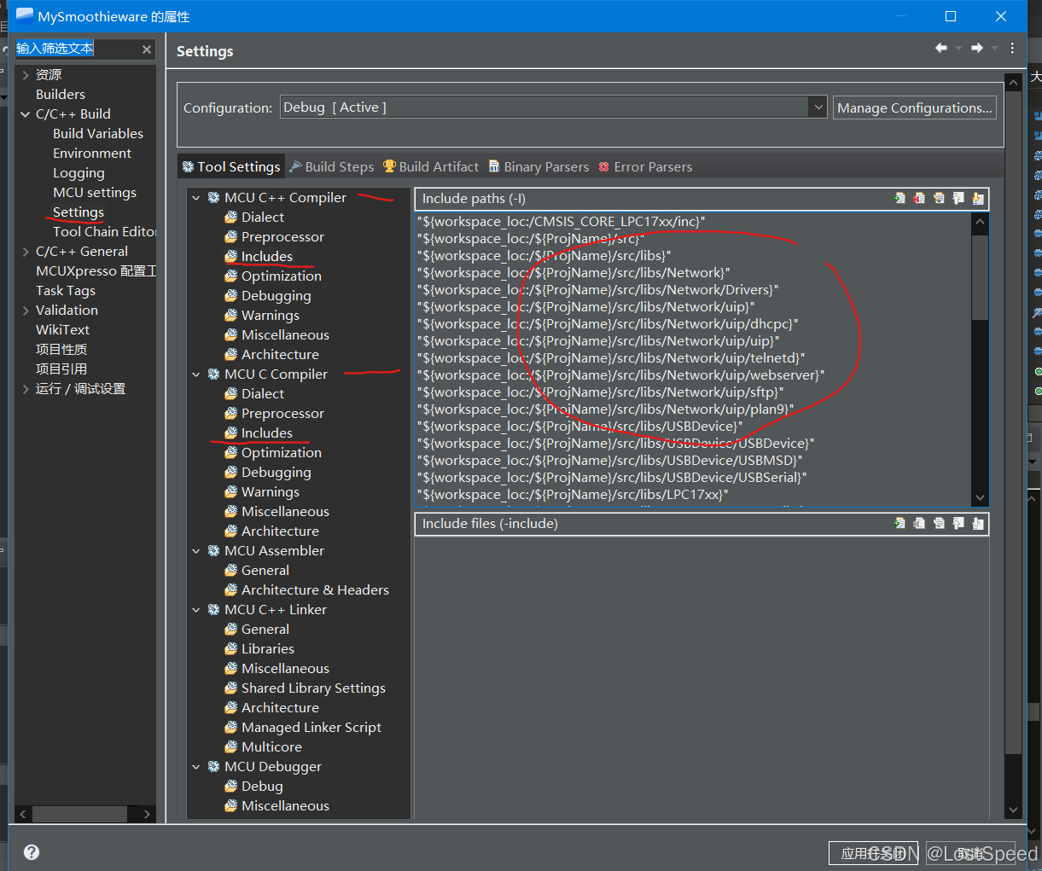Open Settings in left properties tree

click(79, 212)
